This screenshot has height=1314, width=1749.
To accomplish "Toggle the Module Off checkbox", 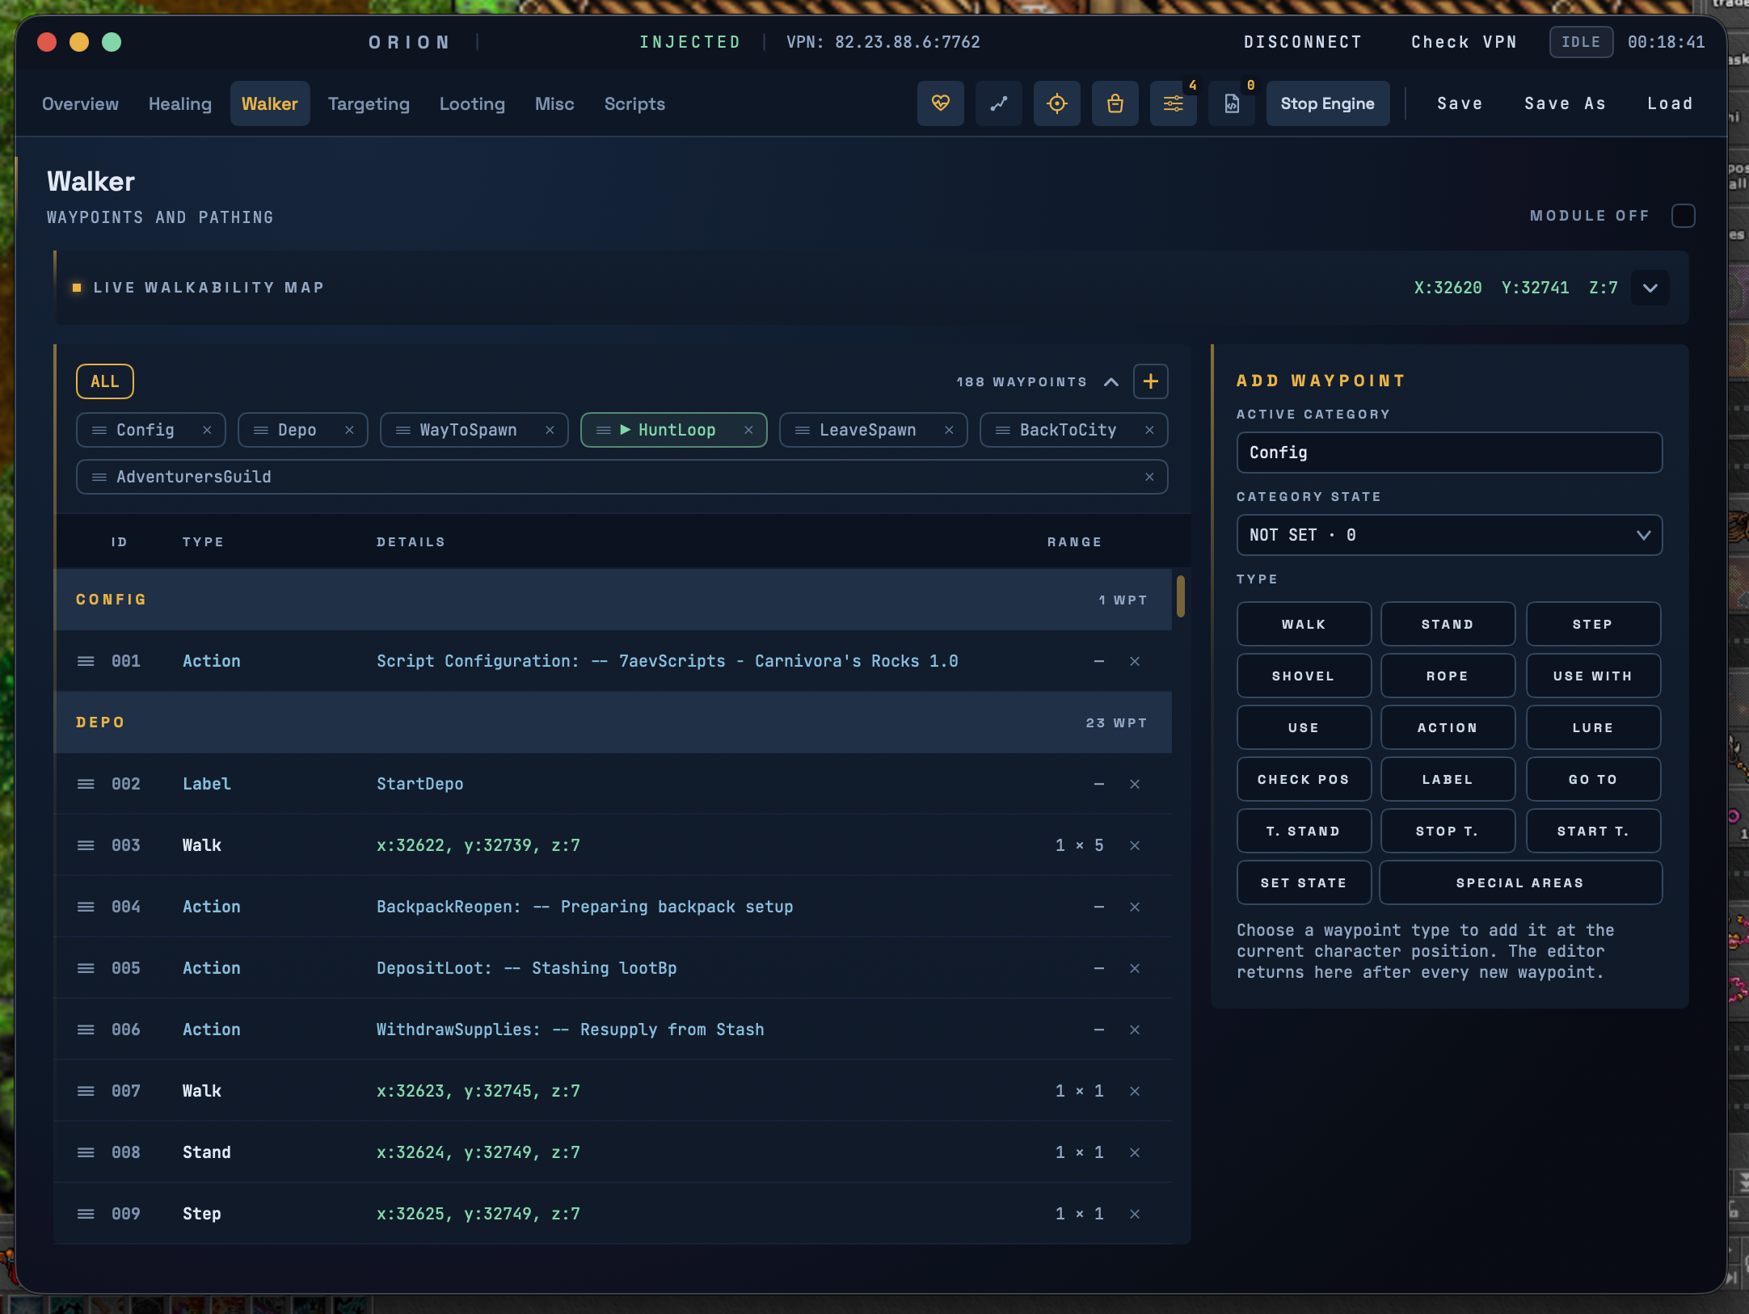I will point(1684,216).
